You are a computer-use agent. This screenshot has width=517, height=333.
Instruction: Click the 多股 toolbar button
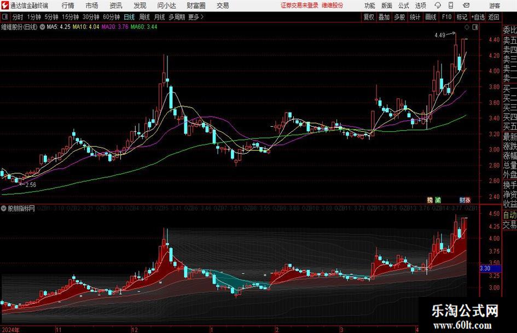tap(399, 17)
